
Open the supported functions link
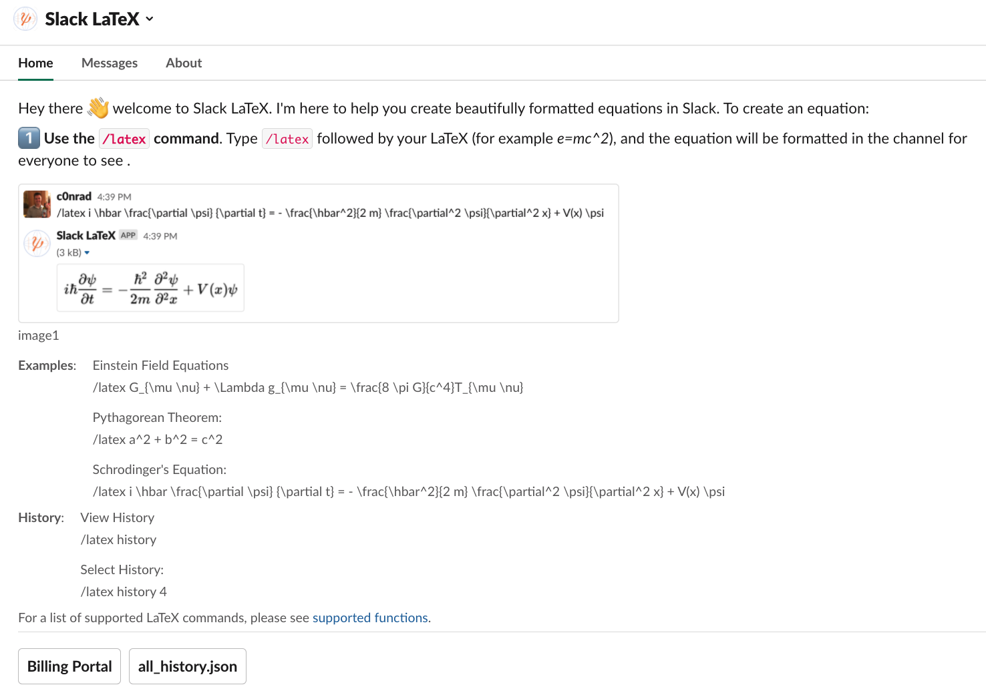tap(370, 618)
